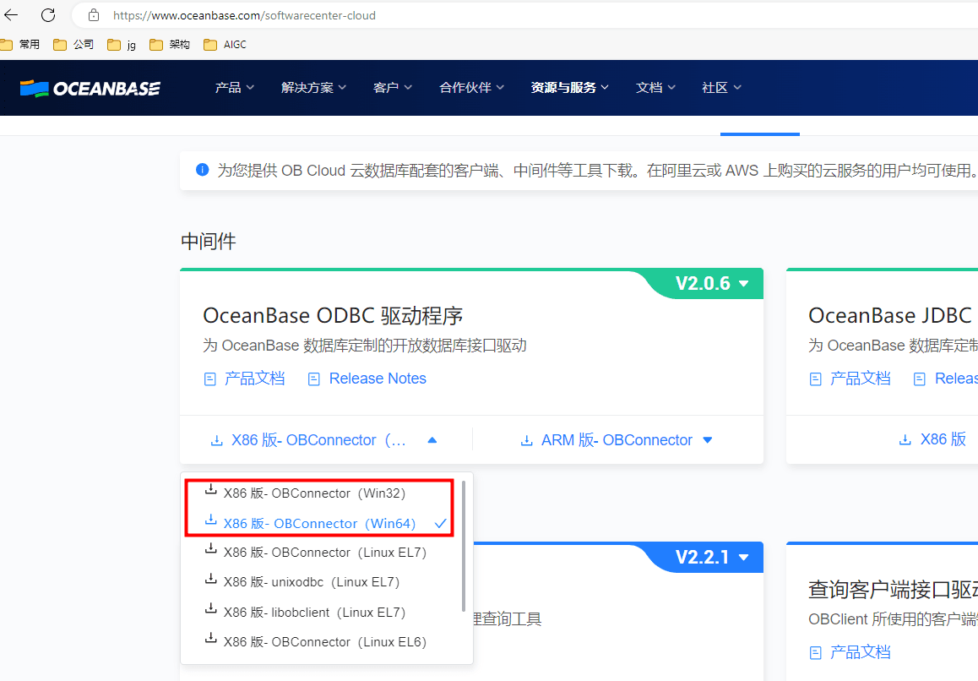
Task: Select X86 版- OBConnector (Win64) option
Action: click(326, 523)
